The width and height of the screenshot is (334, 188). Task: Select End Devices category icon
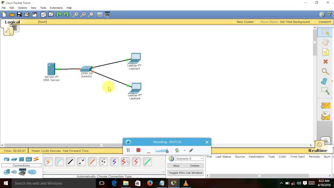pyautogui.click(x=7, y=172)
